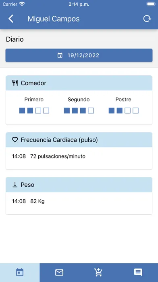Open date picker showing 19/12/2022
Image resolution: width=158 pixels, height=282 pixels.
(x=79, y=56)
